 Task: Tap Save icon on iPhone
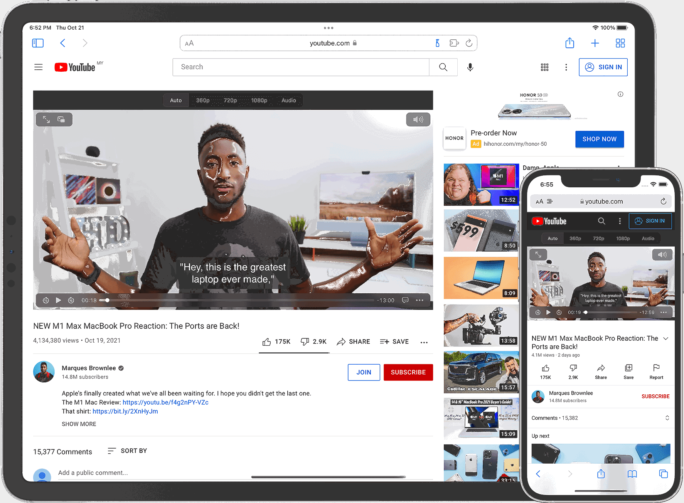tap(628, 372)
